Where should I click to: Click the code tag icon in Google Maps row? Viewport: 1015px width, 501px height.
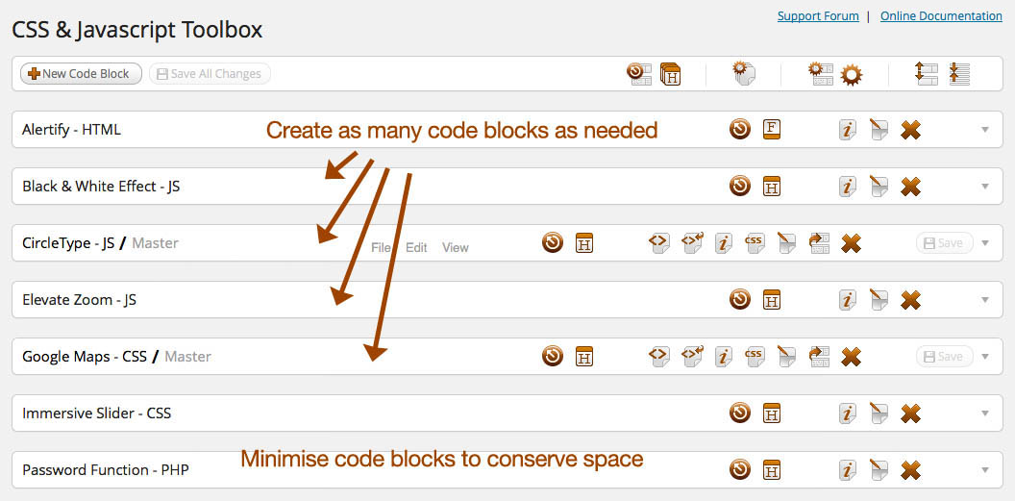click(658, 357)
